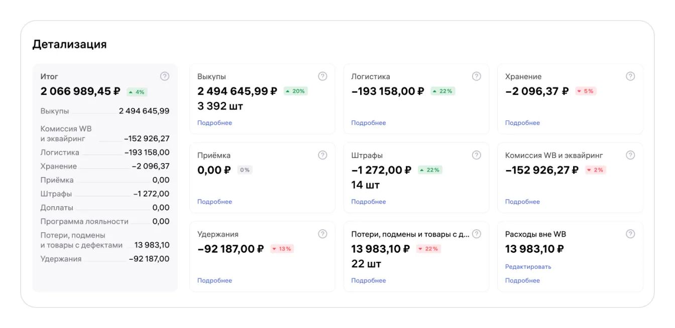
Task: Click Редактировать in Расходы вне WB
Action: 528,267
